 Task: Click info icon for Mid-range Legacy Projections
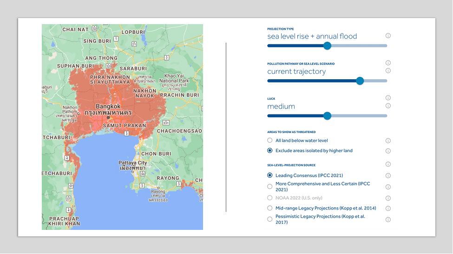tap(388, 209)
